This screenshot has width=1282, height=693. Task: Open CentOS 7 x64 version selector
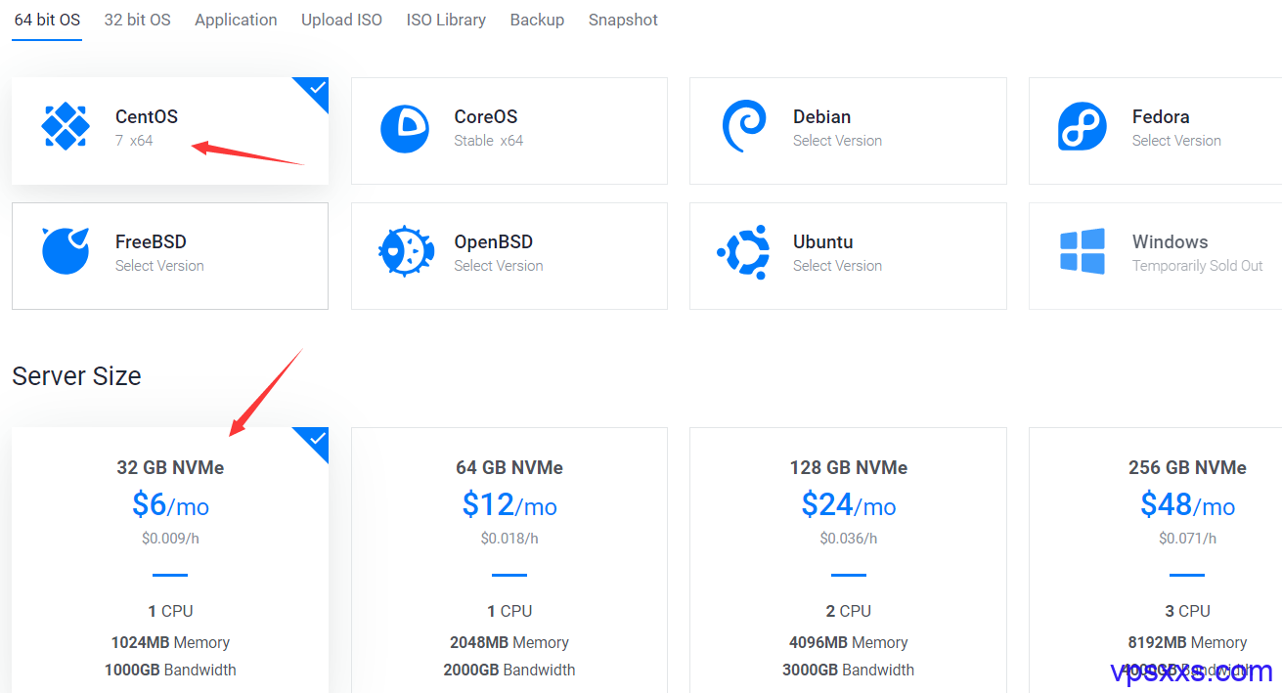coord(134,141)
